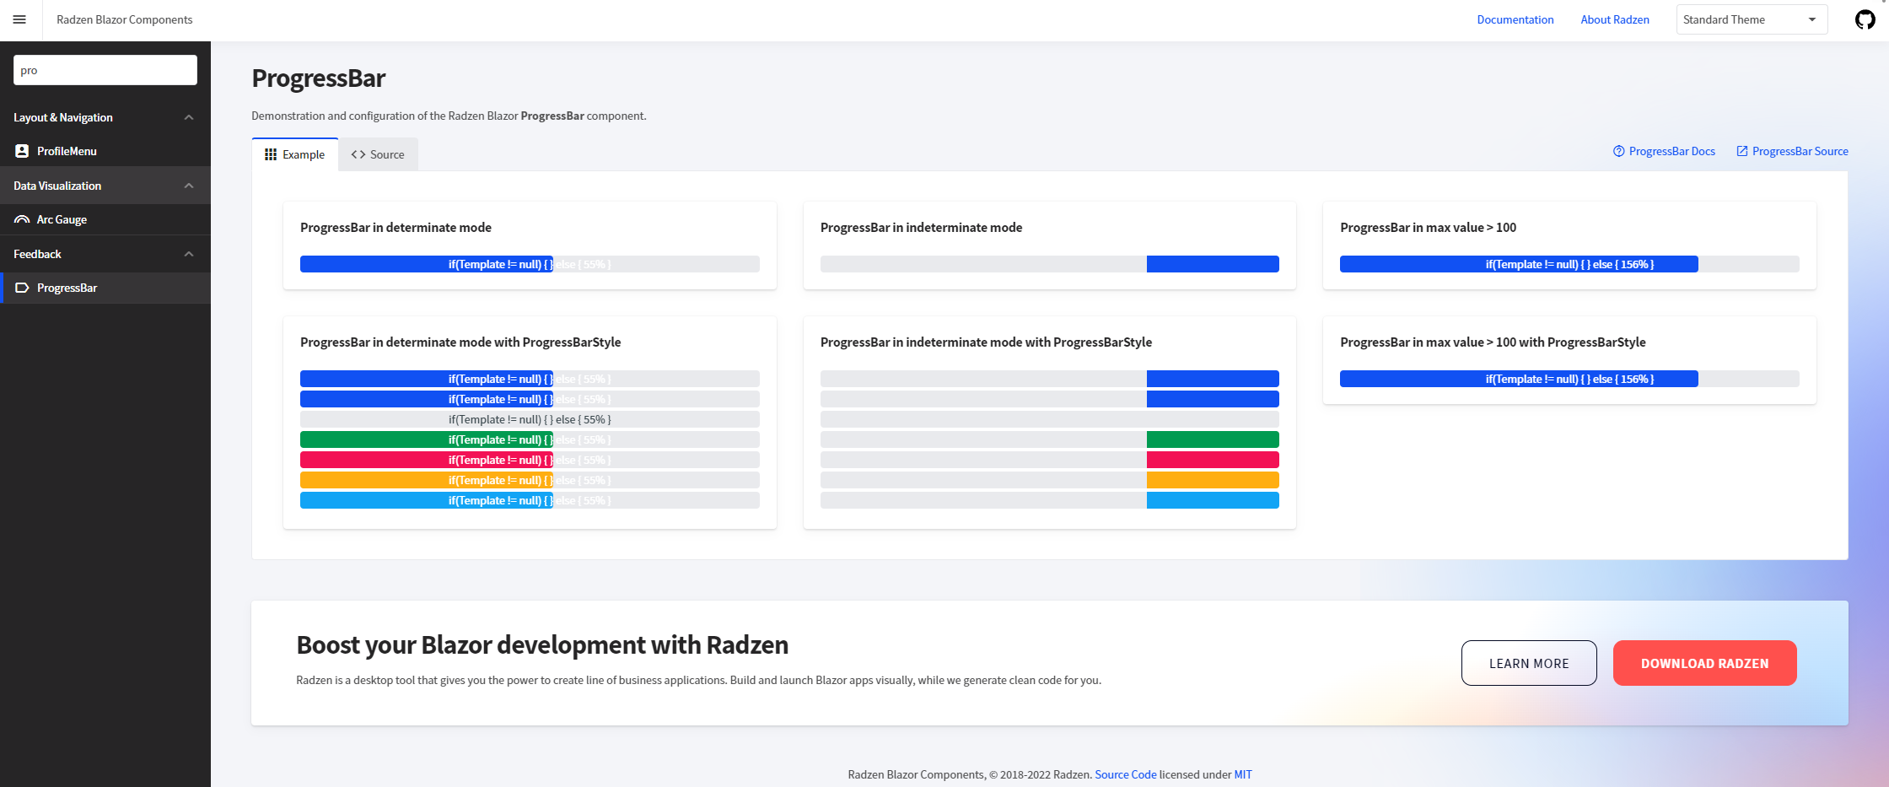Image resolution: width=1889 pixels, height=787 pixels.
Task: Click the red indeterminate progress bar
Action: pyautogui.click(x=1050, y=460)
